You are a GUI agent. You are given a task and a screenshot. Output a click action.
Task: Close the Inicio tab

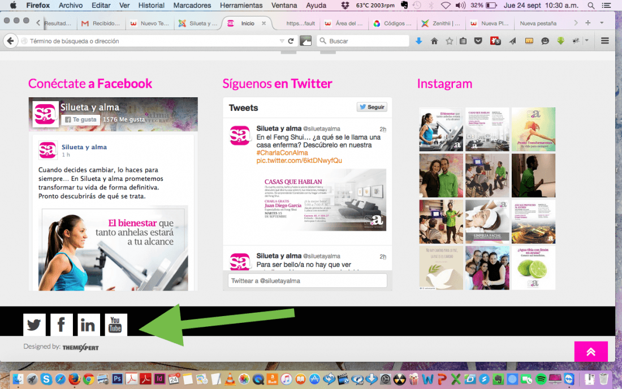(x=264, y=23)
